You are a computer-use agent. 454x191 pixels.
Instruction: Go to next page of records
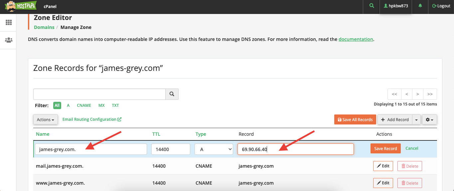pos(418,94)
